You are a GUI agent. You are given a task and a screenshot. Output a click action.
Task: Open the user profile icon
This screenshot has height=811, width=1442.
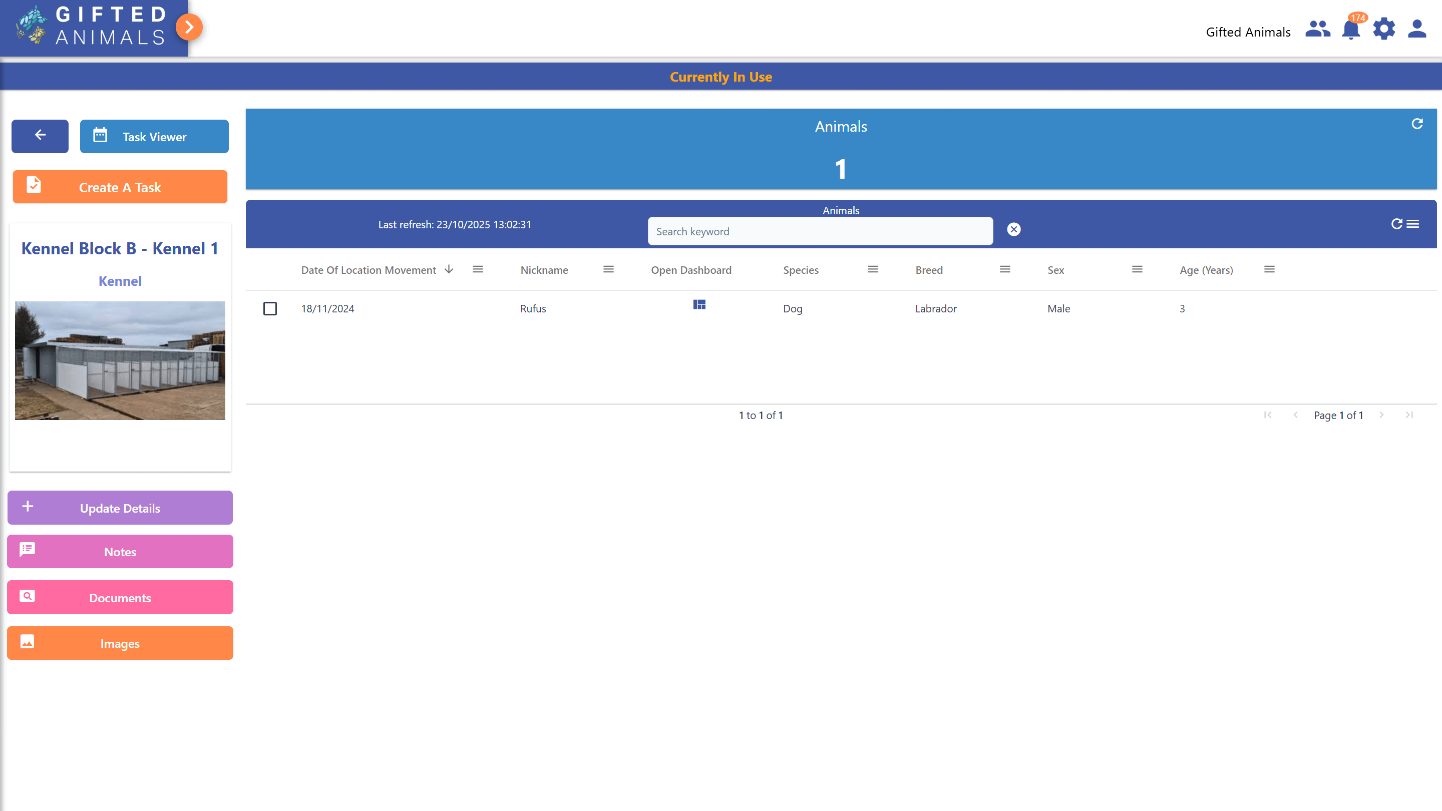(x=1417, y=29)
